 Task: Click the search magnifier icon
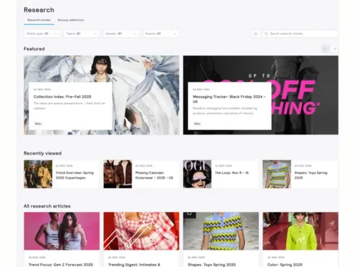266,33
